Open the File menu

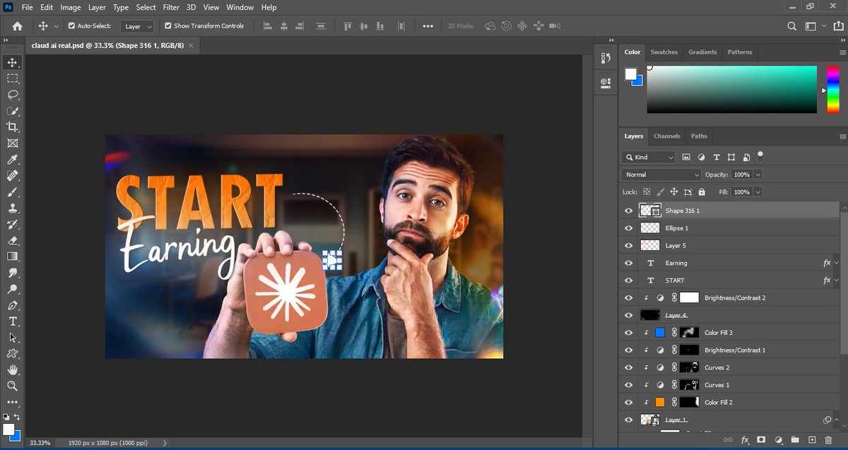tap(28, 7)
